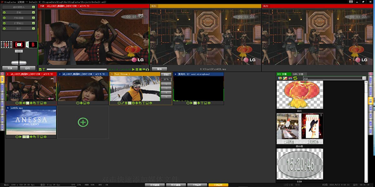Click the play icon in the program monitor
The height and width of the screenshot is (187, 375).
(133, 69)
